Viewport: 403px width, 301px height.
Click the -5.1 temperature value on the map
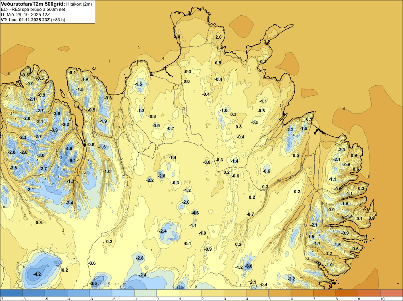(x=72, y=161)
